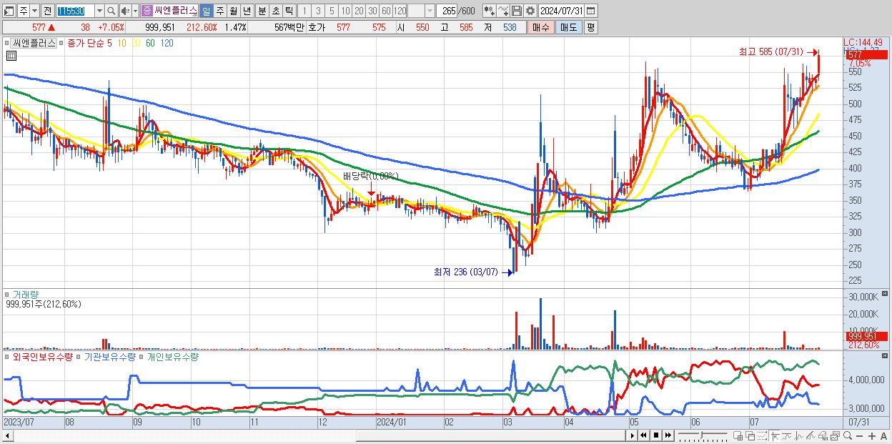Select the 년 yearly chart period
Image resolution: width=892 pixels, height=444 pixels.
247,11
